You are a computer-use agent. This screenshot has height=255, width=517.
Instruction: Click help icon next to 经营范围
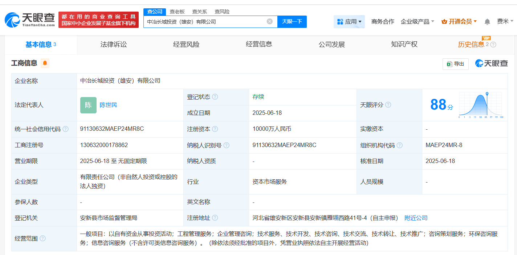point(43,238)
